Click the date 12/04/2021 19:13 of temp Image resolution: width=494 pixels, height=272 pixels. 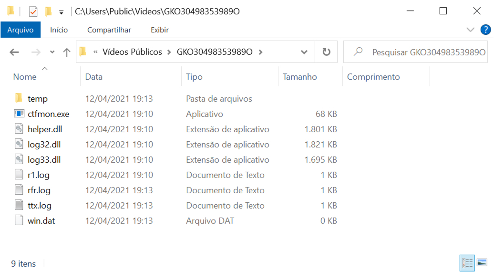[x=119, y=99]
